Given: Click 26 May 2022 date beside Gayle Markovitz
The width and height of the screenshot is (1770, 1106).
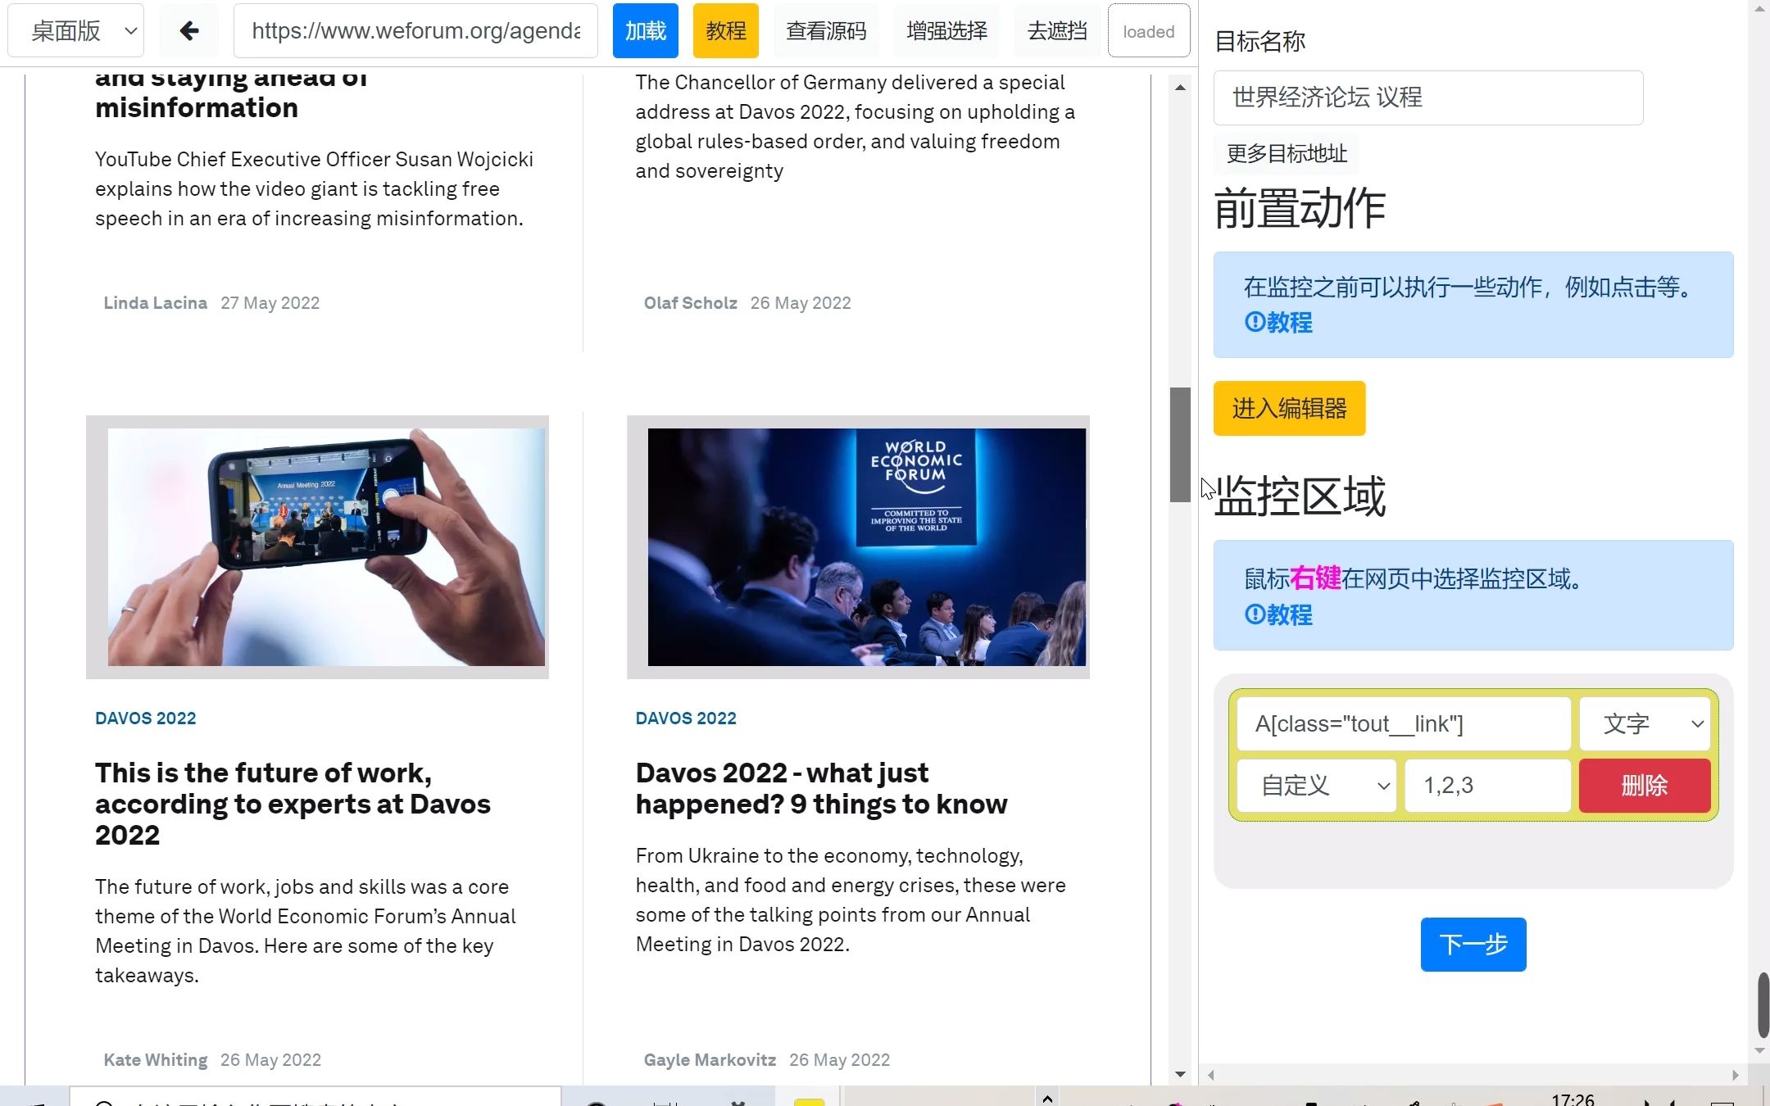Looking at the screenshot, I should [x=839, y=1060].
